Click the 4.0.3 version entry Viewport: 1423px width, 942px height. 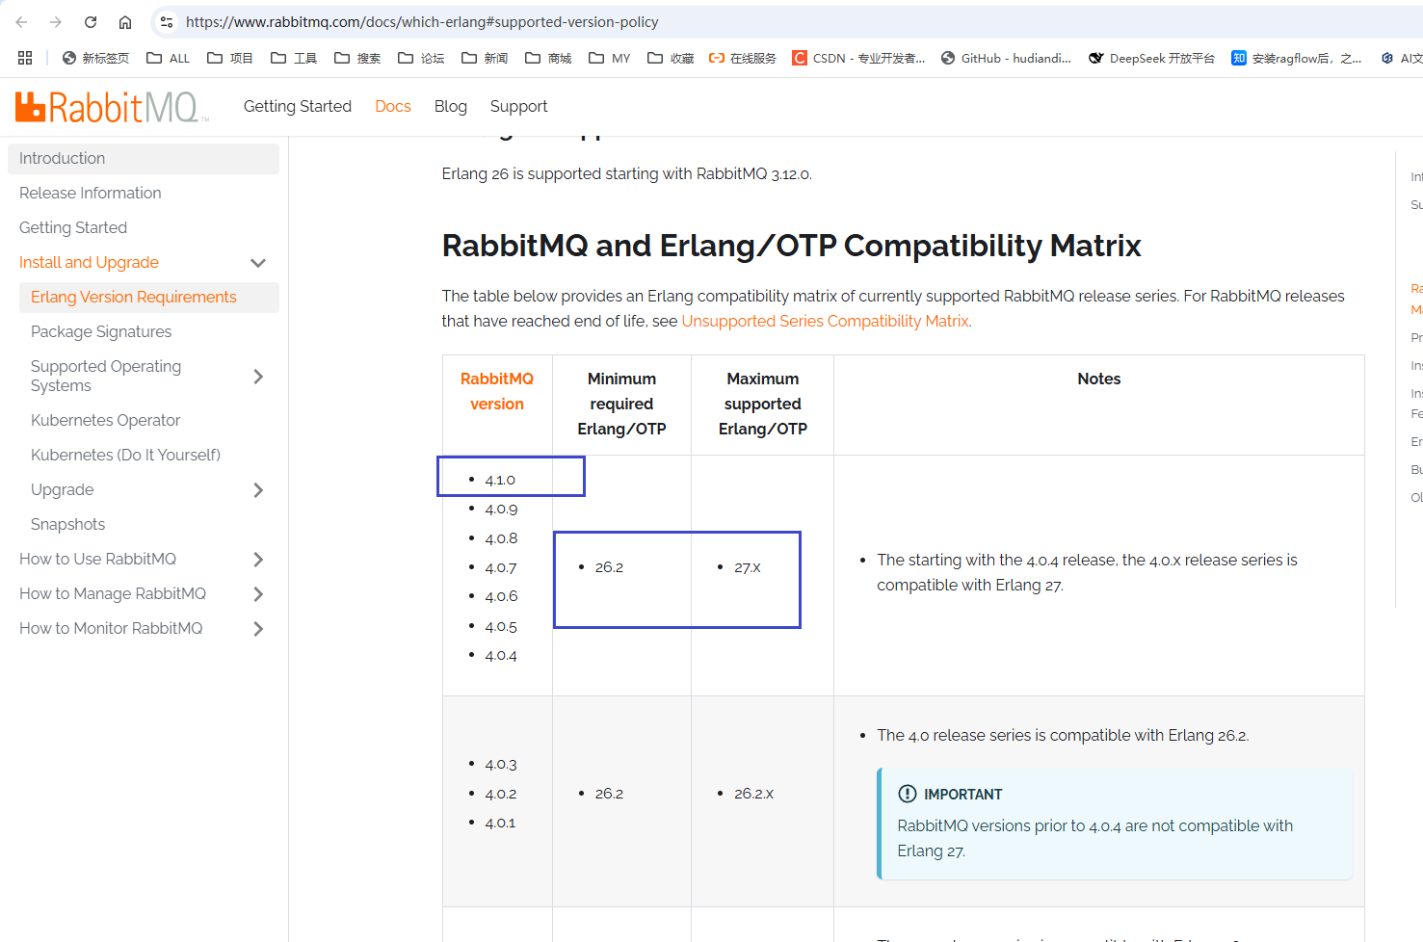point(501,764)
